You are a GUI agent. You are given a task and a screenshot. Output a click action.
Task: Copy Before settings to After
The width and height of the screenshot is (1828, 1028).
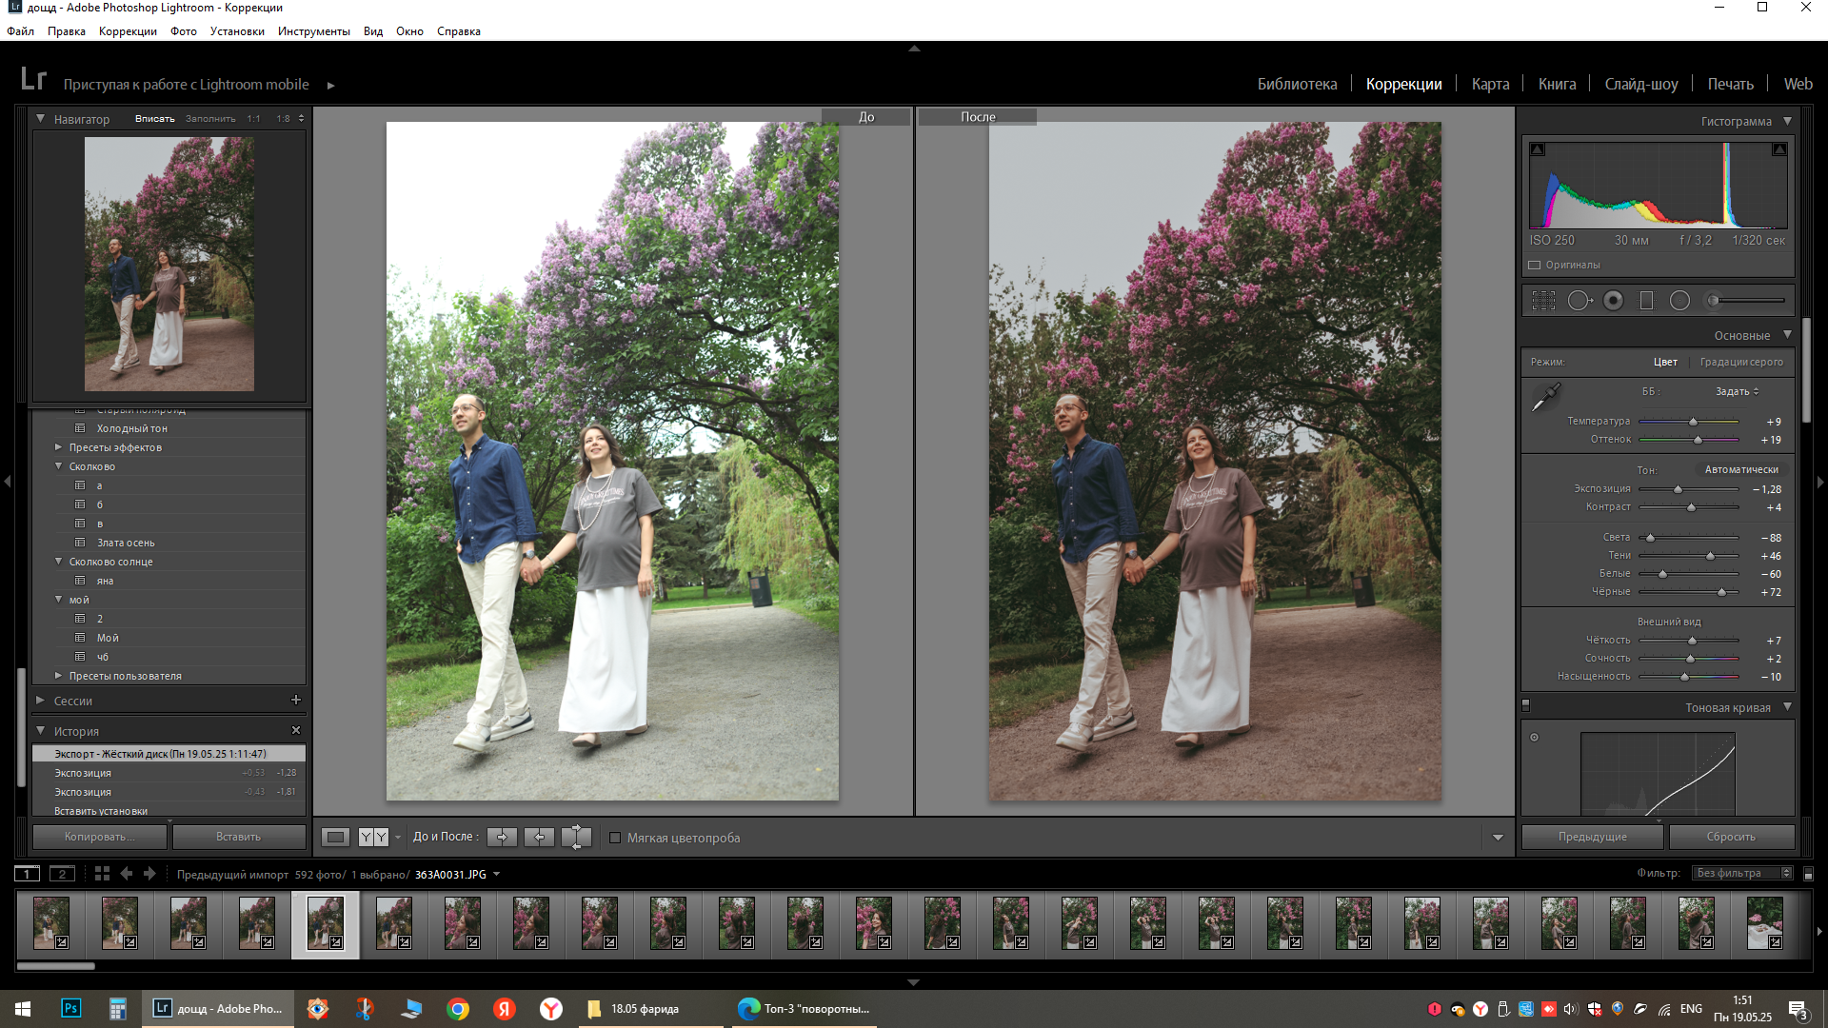[x=502, y=837]
